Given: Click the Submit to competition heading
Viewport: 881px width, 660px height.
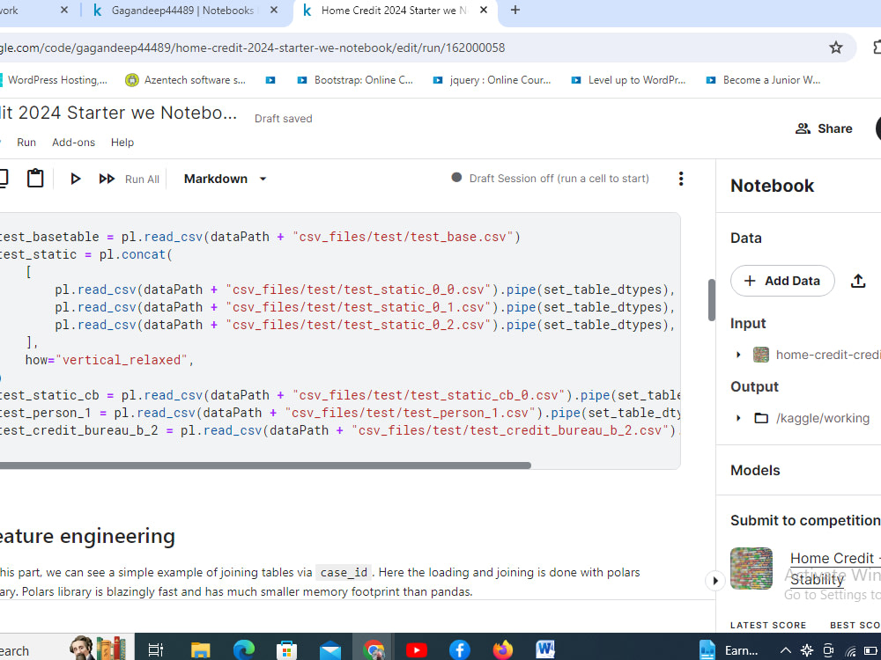Looking at the screenshot, I should tap(805, 520).
